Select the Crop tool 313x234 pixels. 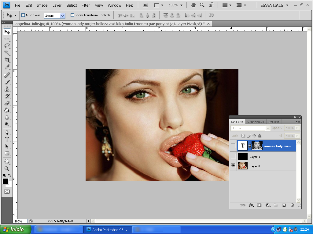(x=7, y=60)
